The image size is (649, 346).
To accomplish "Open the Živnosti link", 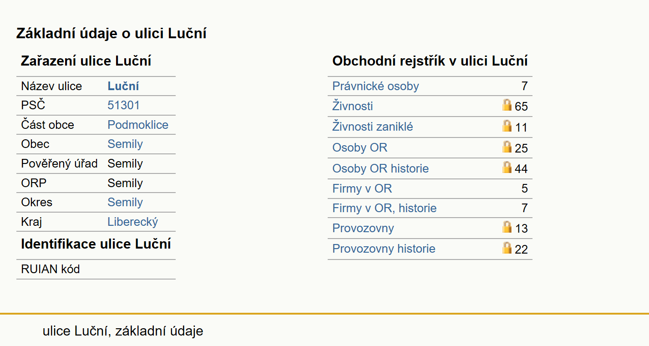I will [x=353, y=106].
